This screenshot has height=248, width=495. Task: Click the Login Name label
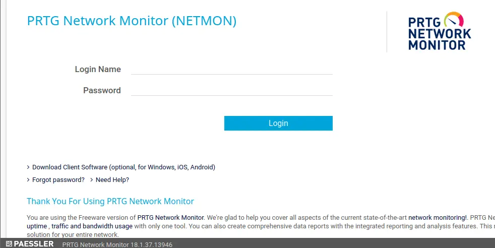98,69
